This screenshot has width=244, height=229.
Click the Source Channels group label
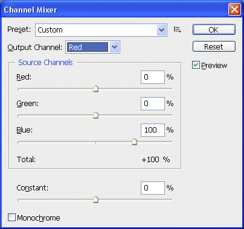45,63
